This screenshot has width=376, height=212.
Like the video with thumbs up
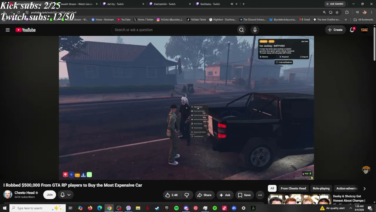172,195
